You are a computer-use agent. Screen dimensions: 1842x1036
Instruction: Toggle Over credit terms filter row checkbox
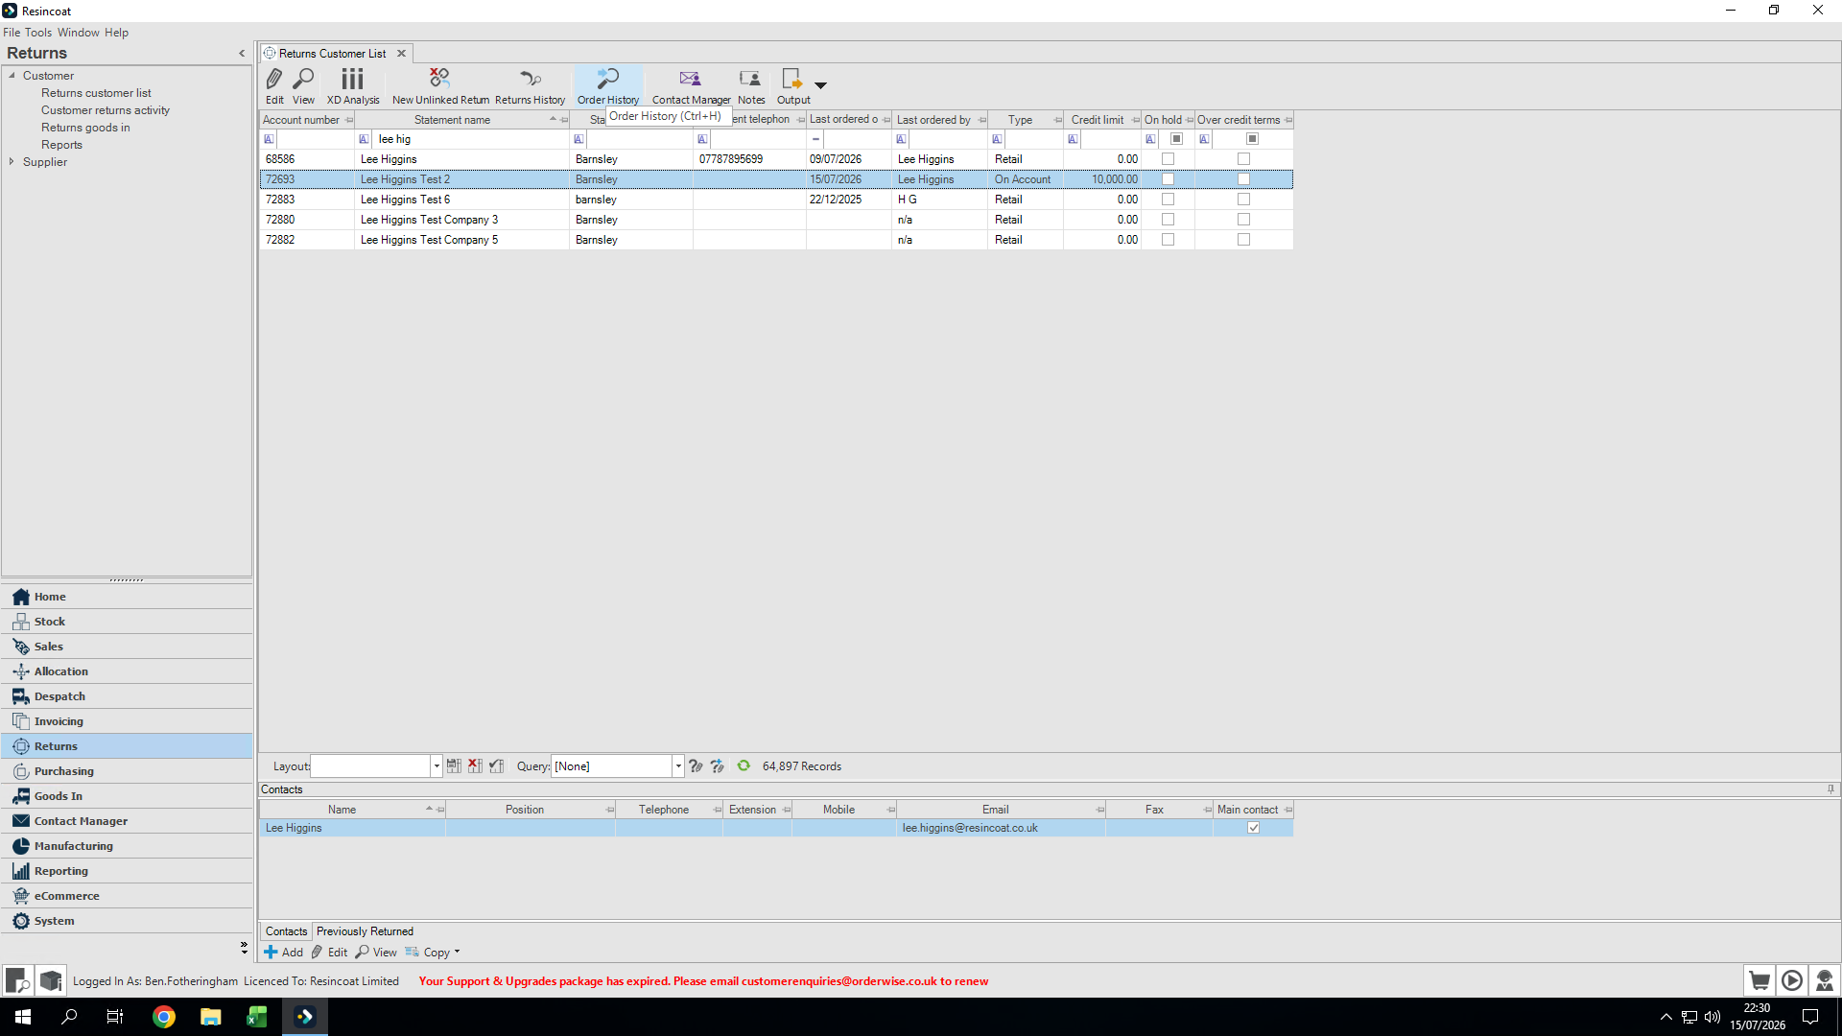tap(1252, 139)
